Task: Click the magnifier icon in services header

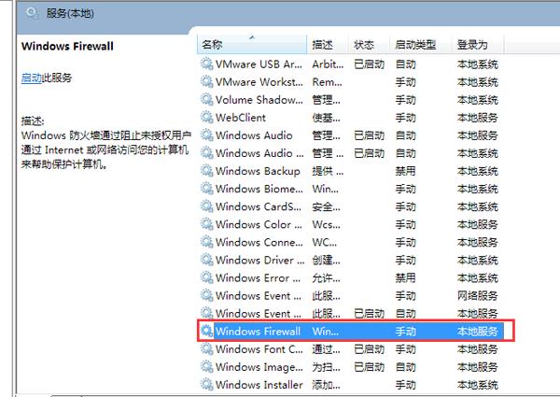Action: coord(33,13)
